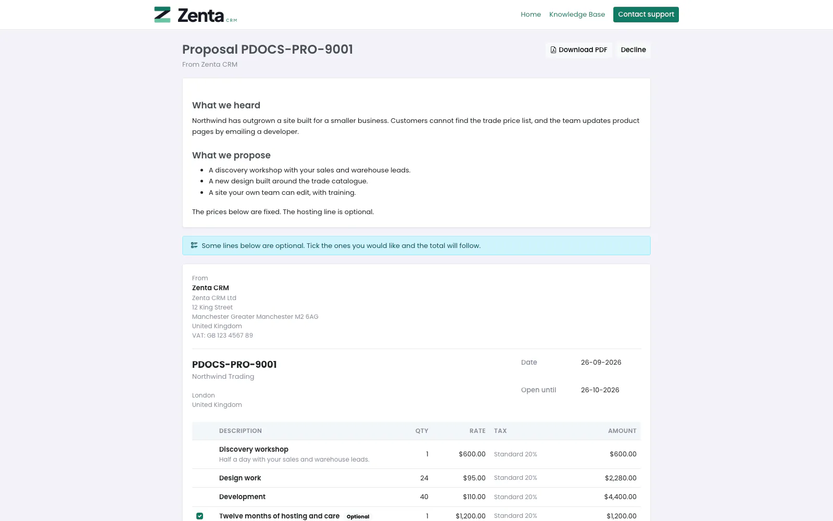Viewport: 833px width, 521px height.
Task: Click the 'From Zenta CRM' subtitle
Action: click(210, 65)
